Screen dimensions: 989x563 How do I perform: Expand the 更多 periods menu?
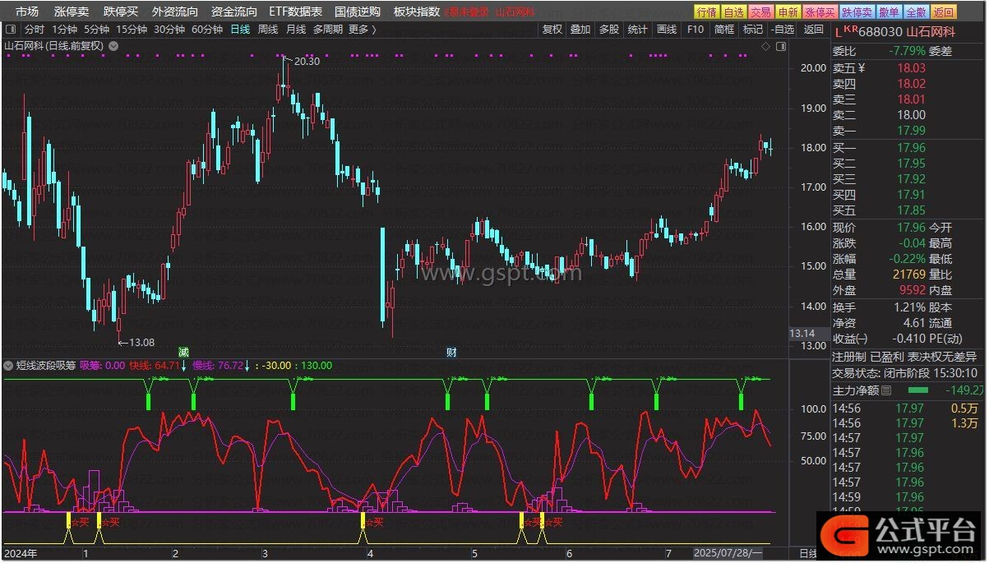pyautogui.click(x=362, y=30)
